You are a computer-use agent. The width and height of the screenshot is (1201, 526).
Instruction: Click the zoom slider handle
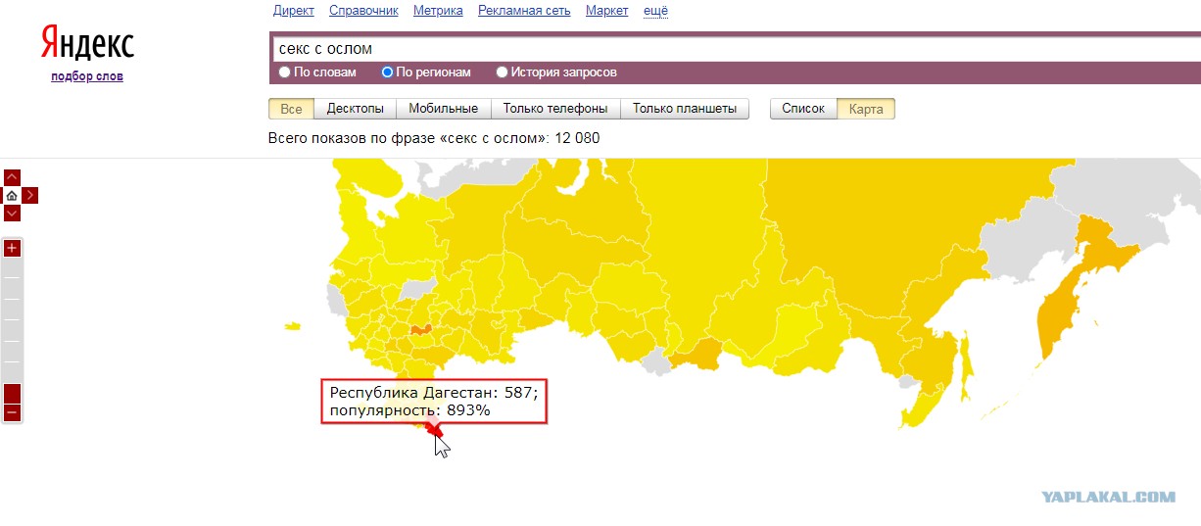pos(12,394)
